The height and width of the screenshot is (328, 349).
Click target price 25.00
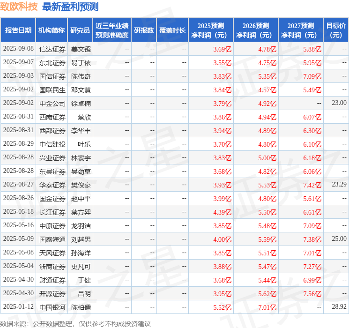(x=339, y=239)
